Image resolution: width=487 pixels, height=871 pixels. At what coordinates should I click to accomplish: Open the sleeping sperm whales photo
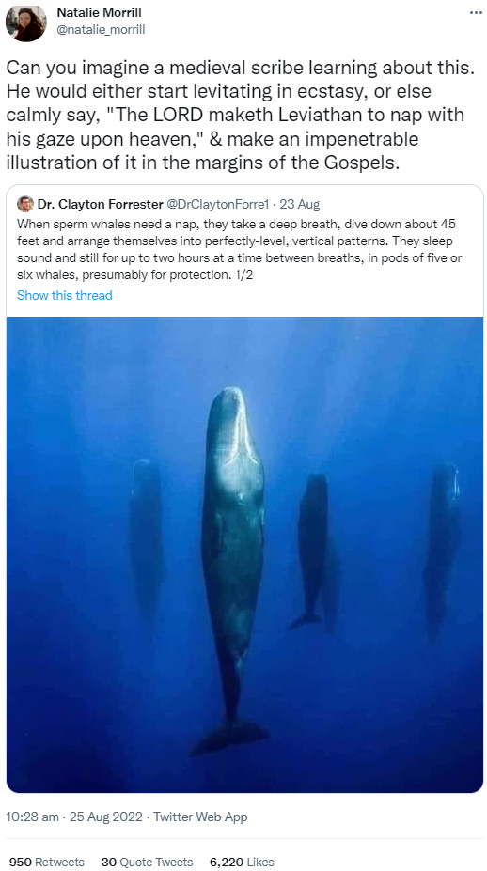click(x=244, y=554)
